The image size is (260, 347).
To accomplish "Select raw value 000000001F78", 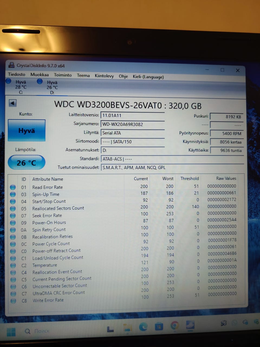I will click(x=222, y=240).
